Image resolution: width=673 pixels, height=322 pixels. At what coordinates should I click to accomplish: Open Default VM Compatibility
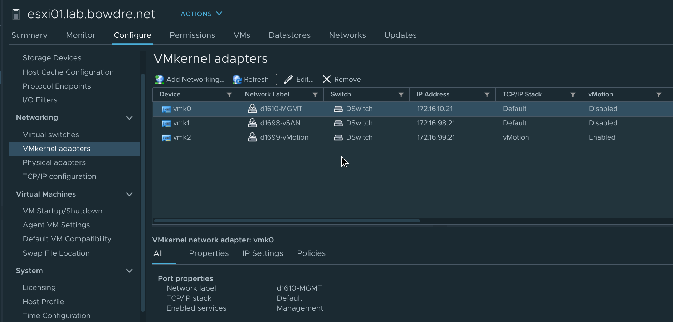[67, 239]
